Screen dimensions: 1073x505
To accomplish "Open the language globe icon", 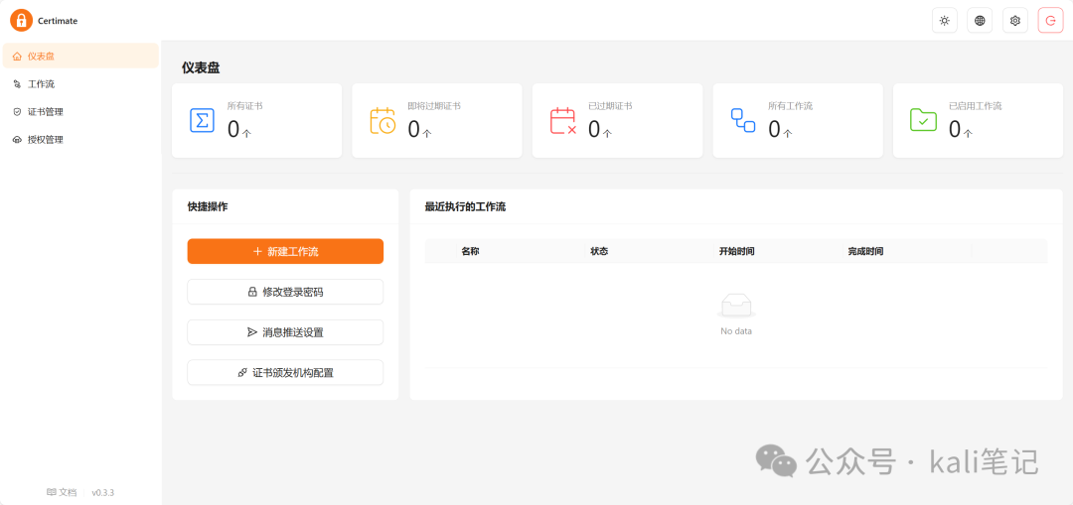I will [x=980, y=21].
